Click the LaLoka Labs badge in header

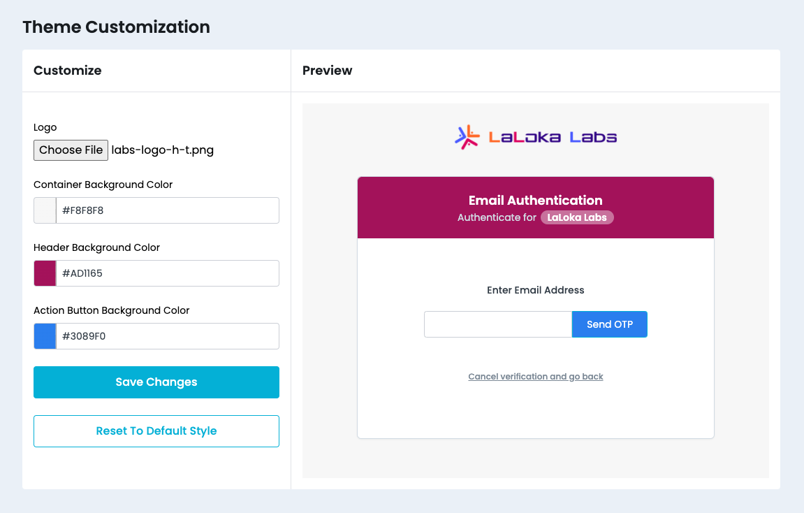click(577, 217)
